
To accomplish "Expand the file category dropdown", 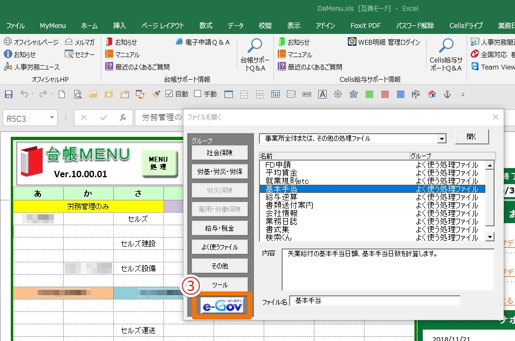I will tap(442, 139).
